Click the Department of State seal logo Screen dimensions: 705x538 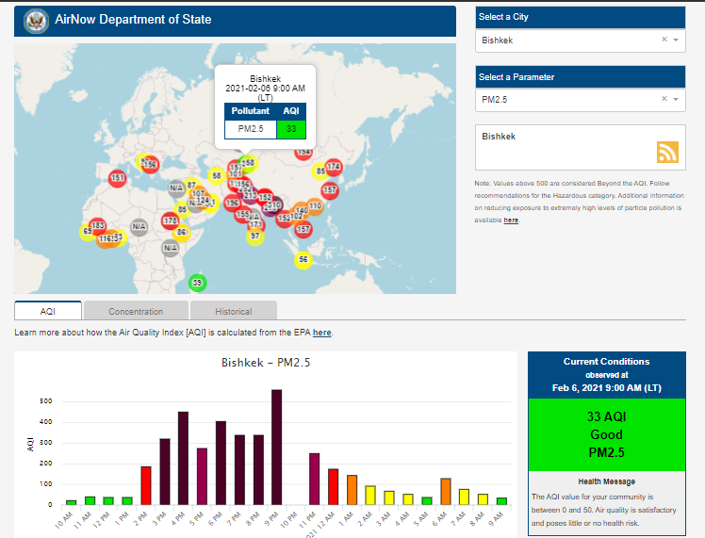point(36,20)
